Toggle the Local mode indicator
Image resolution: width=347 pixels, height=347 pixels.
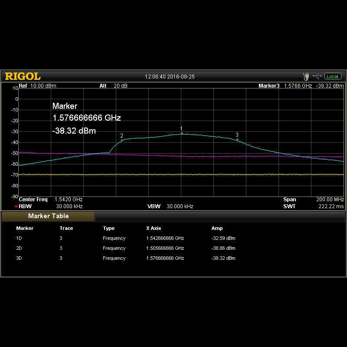pyautogui.click(x=332, y=76)
